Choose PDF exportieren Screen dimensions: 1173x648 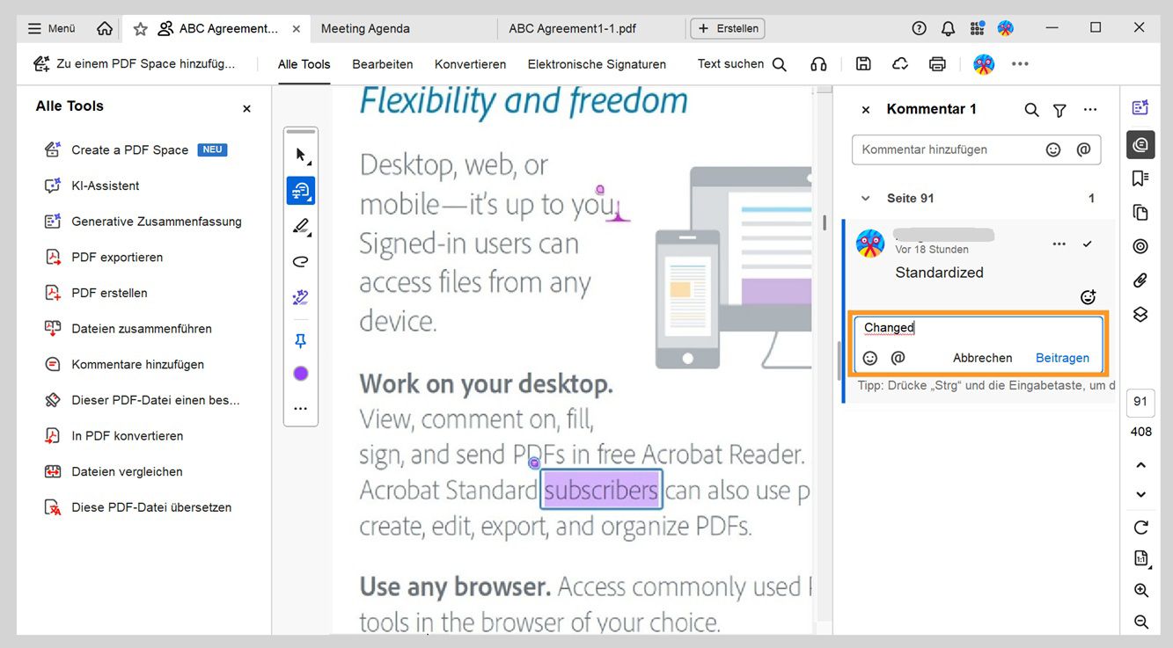click(103, 258)
